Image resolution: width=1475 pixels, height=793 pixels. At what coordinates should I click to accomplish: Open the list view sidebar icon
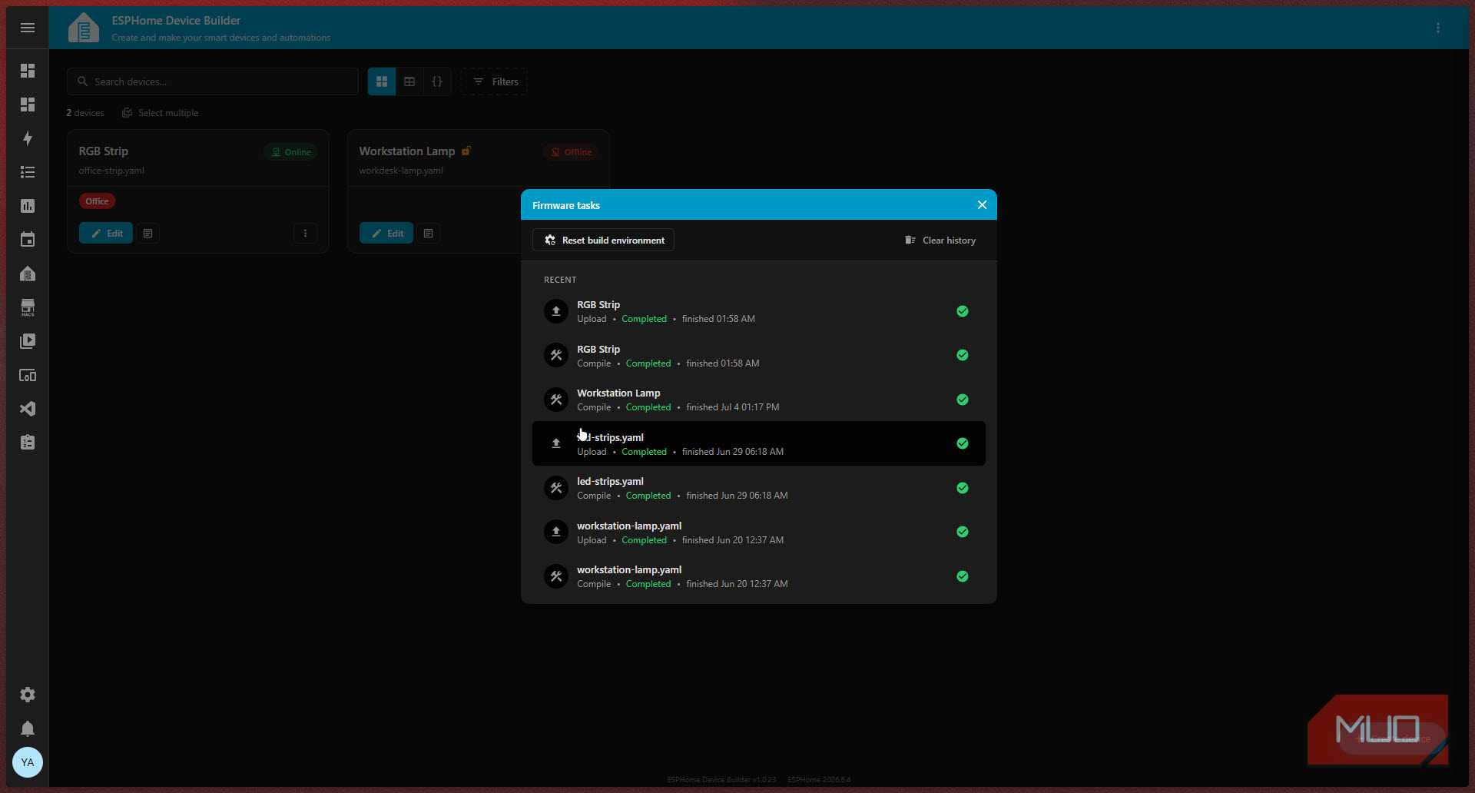[28, 172]
